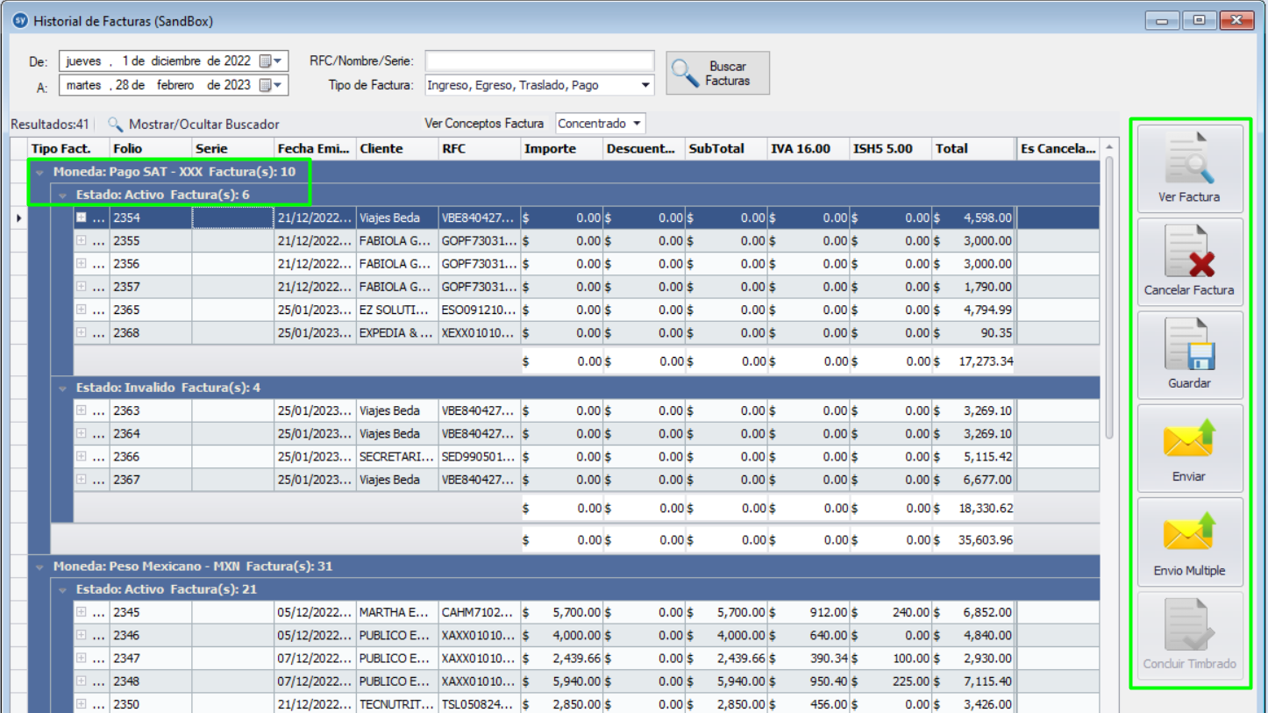
Task: Click the day number in De date field
Action: point(126,61)
